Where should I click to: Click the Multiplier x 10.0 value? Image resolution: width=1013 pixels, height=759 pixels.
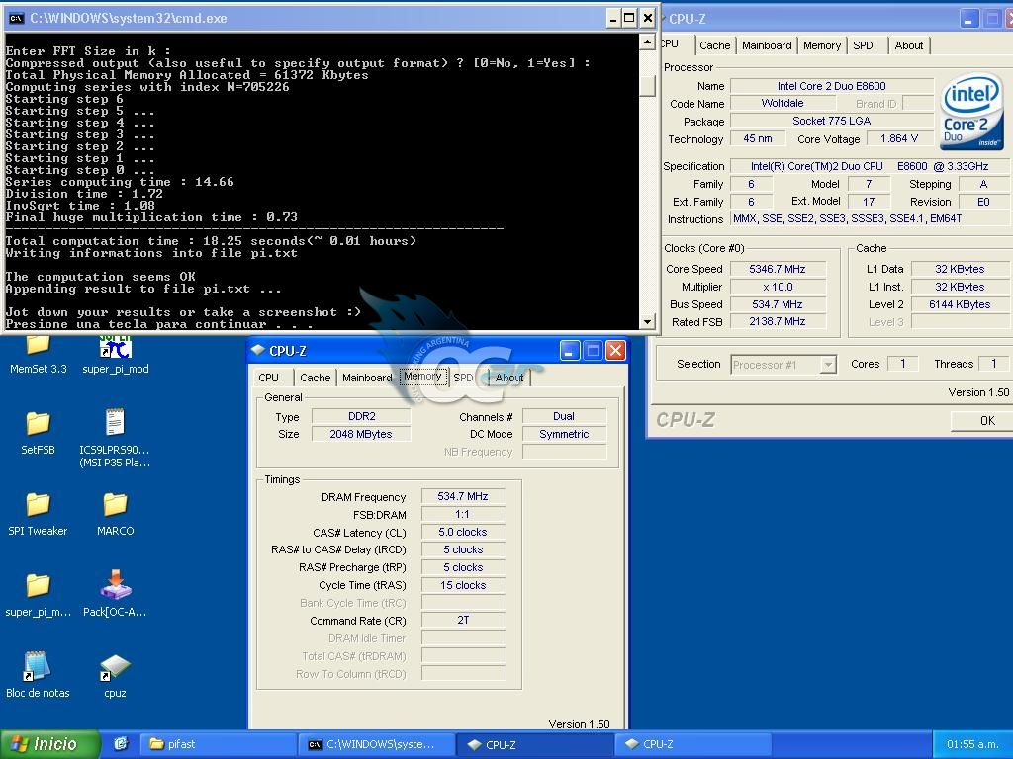[x=778, y=287]
